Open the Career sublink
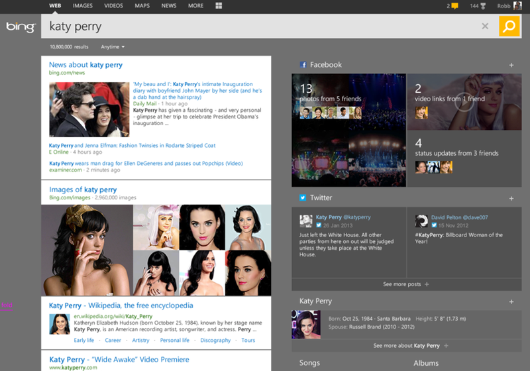Image resolution: width=530 pixels, height=371 pixels. pos(113,341)
